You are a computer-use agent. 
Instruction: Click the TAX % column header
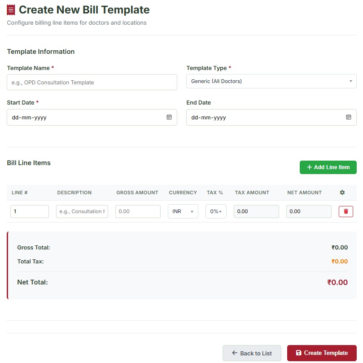click(x=215, y=192)
